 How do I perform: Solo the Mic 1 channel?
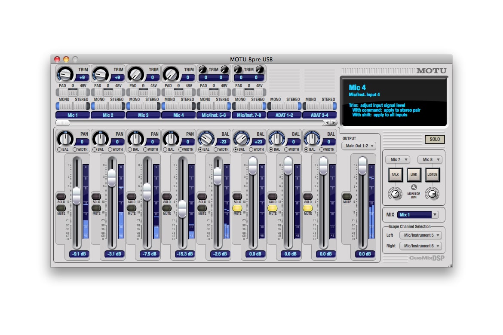coord(61,197)
